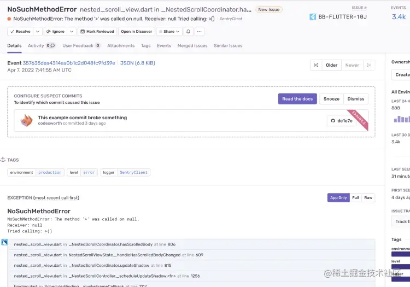The height and width of the screenshot is (287, 410).
Task: Click the Apr 7, 2022 7:41:55 AM UTC timestamp
Action: (x=39, y=70)
